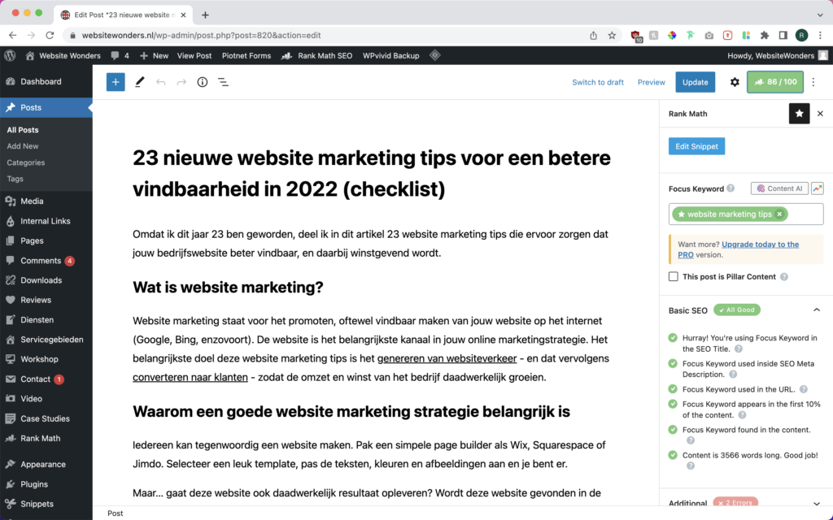
Task: Click the redo arrow icon
Action: tap(181, 82)
